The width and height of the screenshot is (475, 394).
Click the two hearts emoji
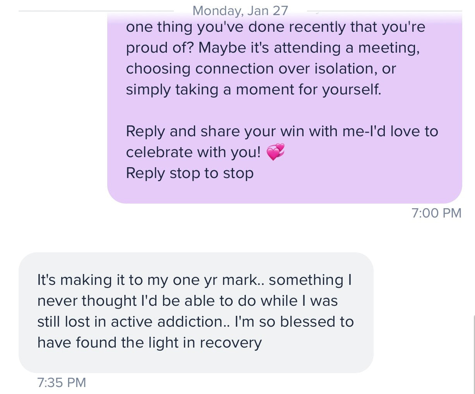pyautogui.click(x=275, y=152)
